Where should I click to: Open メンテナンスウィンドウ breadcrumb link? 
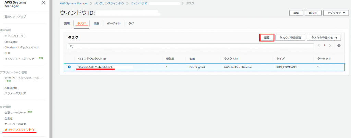tap(109, 3)
